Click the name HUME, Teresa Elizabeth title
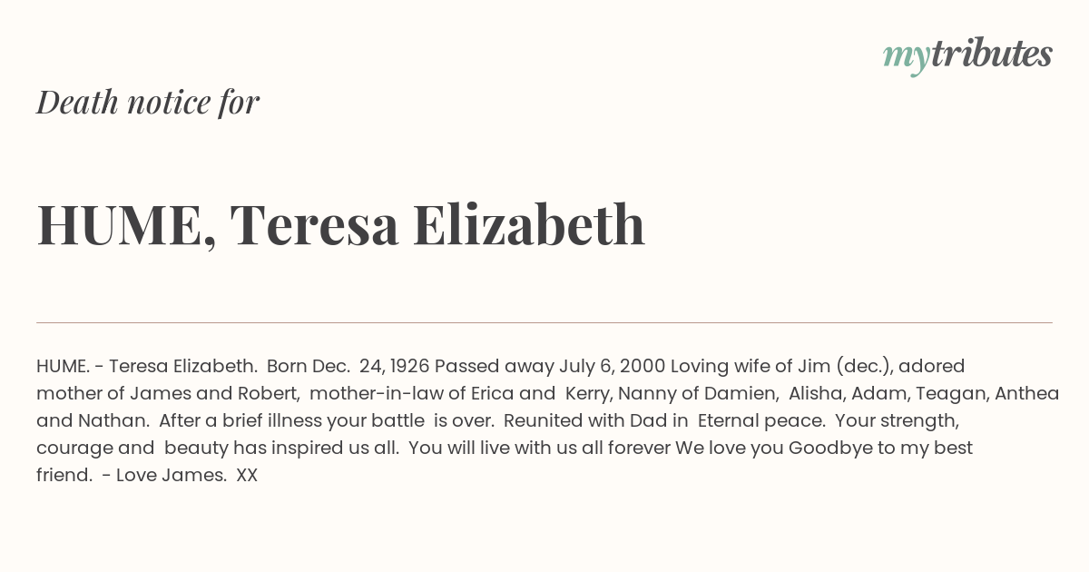 coord(341,224)
